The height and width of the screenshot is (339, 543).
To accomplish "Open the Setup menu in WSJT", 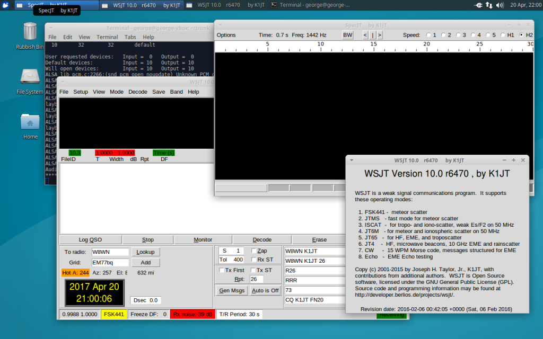I will point(81,92).
